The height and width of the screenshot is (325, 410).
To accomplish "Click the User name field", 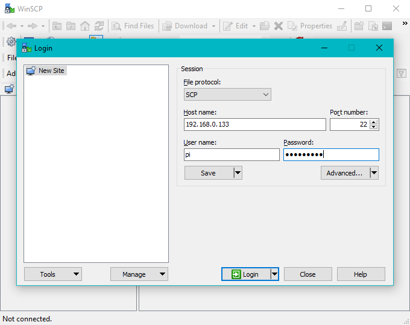I will coord(232,154).
